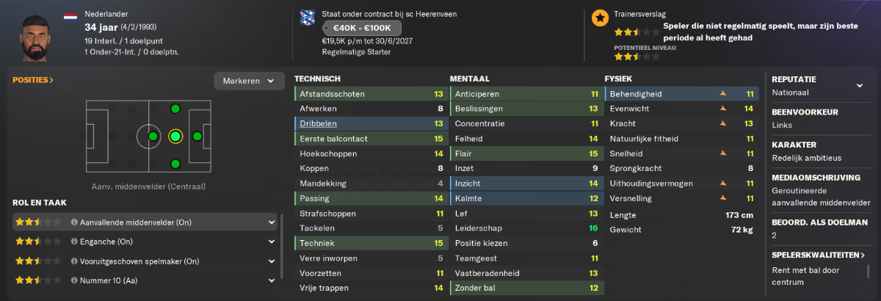Click the orange arrow icon next to Uithoudingsvermogen
Image resolution: width=881 pixels, height=301 pixels.
(x=722, y=184)
